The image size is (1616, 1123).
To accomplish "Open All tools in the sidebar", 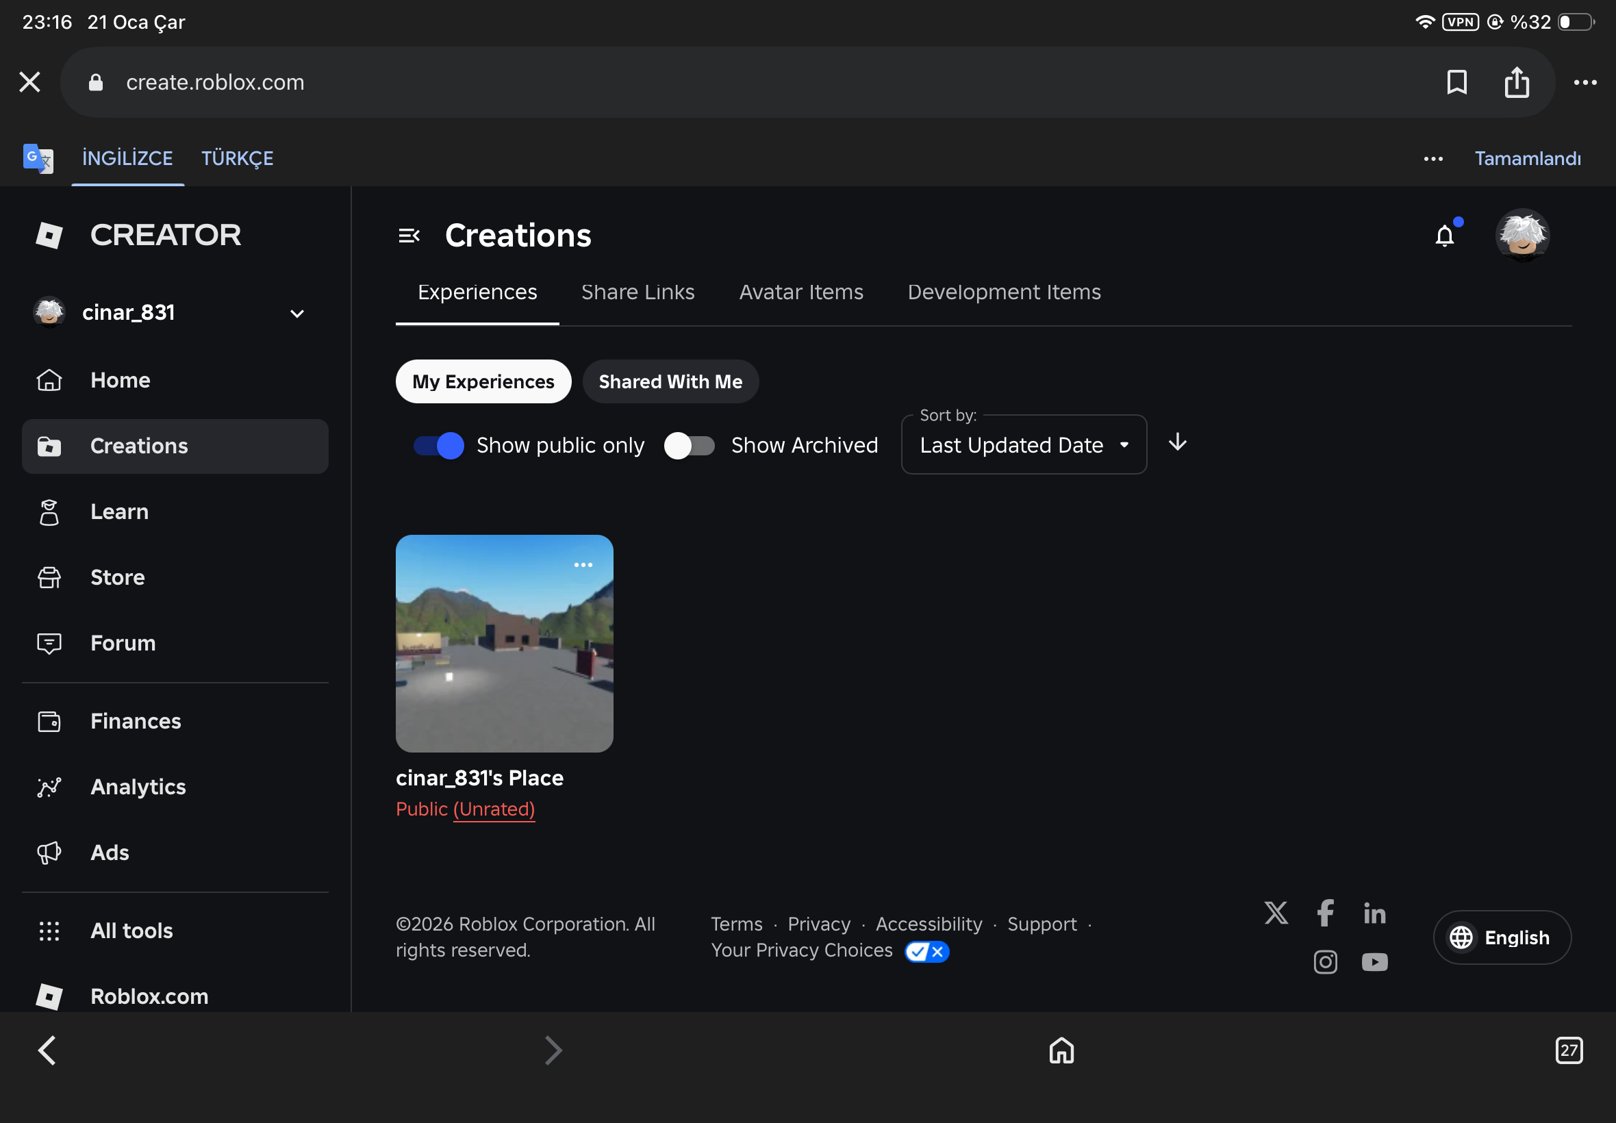I will point(175,931).
